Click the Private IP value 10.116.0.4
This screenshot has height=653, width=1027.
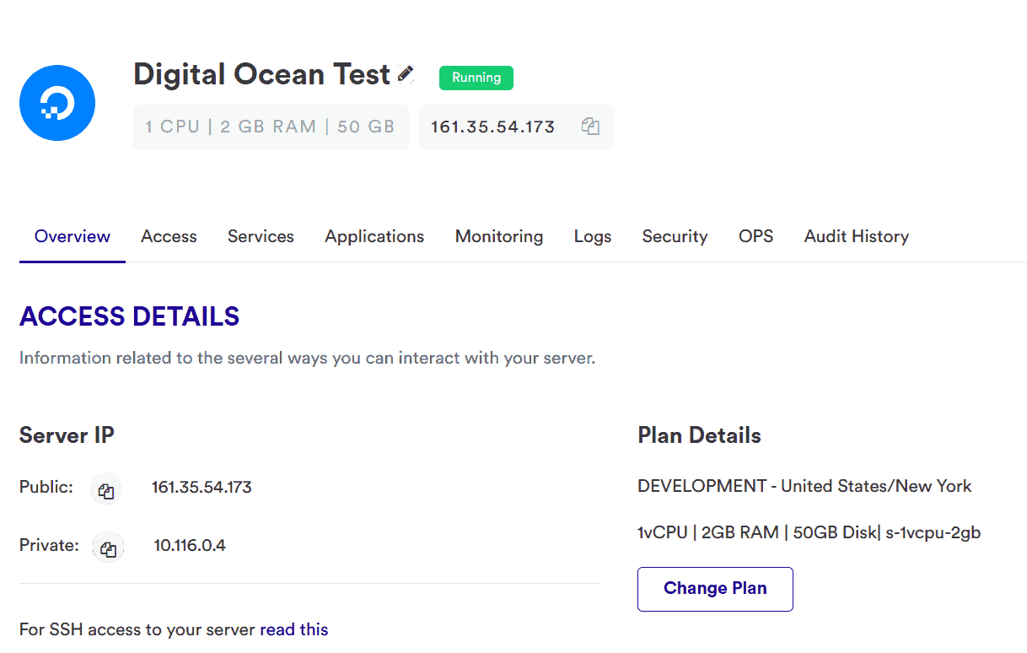190,545
